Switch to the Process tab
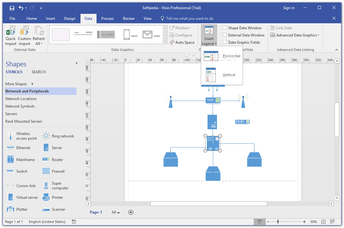Viewport: 344px width, 228px height. [x=108, y=19]
